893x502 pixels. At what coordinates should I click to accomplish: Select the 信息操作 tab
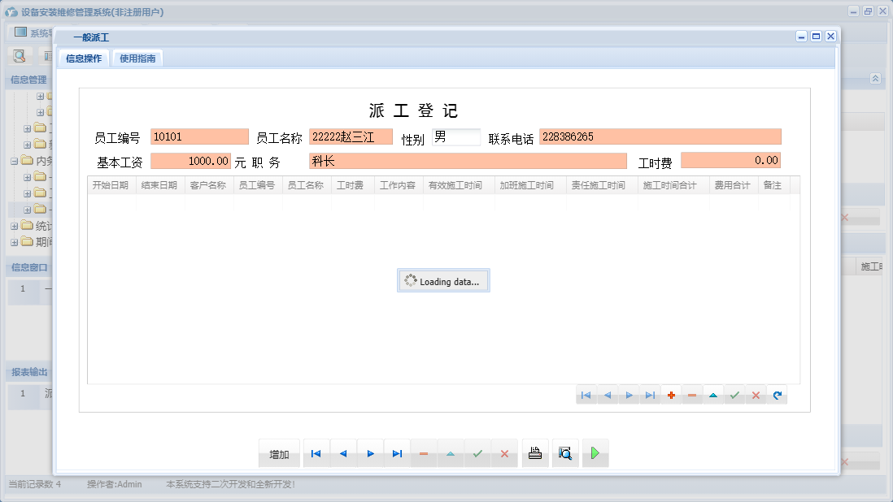(x=84, y=58)
